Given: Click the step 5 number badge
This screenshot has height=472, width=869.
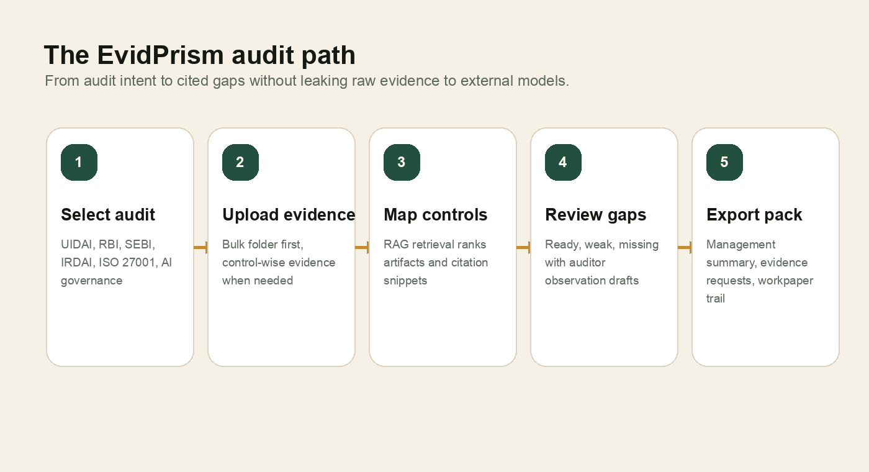Looking at the screenshot, I should pos(724,162).
